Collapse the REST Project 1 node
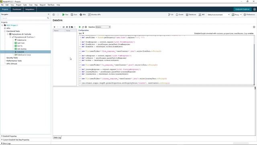Viewport: 257px width, 145px height. click(2, 25)
